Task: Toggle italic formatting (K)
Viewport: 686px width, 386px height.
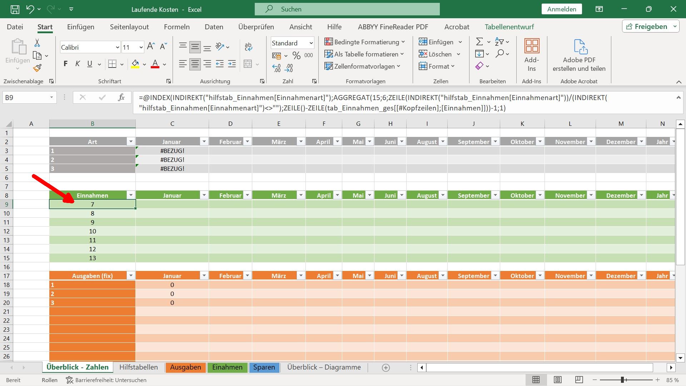Action: coord(78,64)
